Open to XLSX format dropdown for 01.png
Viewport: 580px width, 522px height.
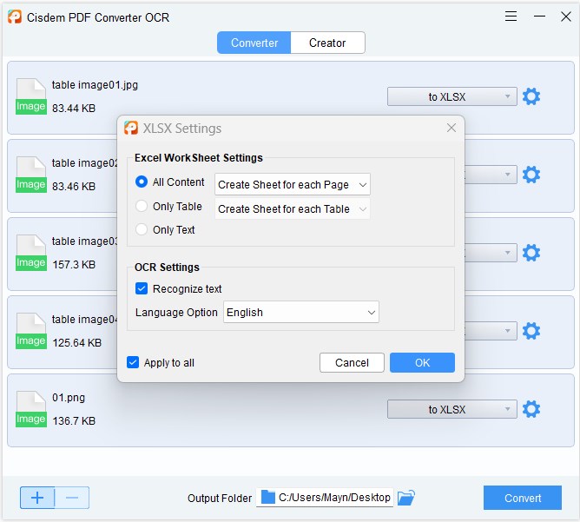click(452, 409)
